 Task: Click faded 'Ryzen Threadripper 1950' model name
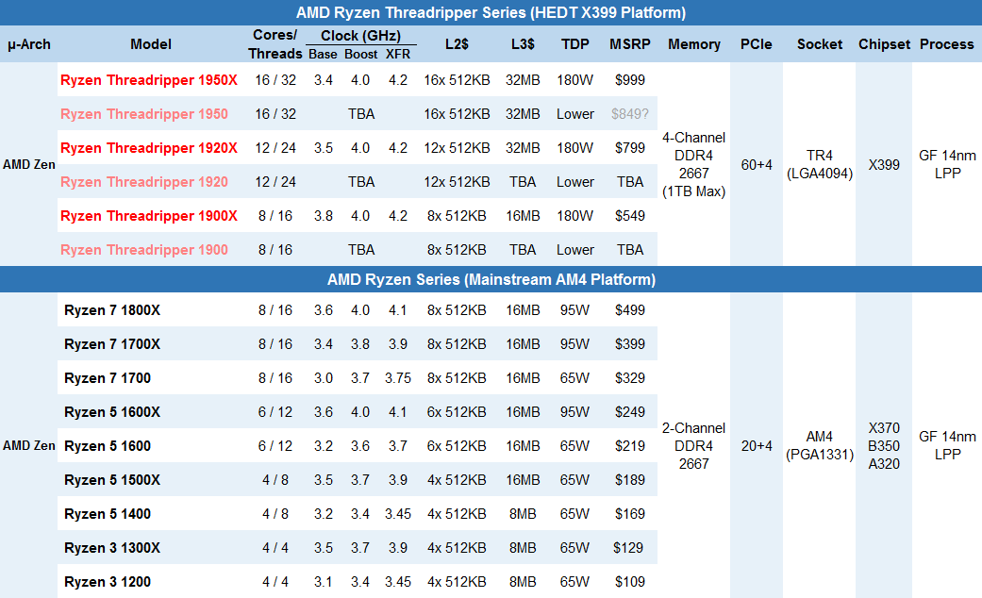pos(144,114)
